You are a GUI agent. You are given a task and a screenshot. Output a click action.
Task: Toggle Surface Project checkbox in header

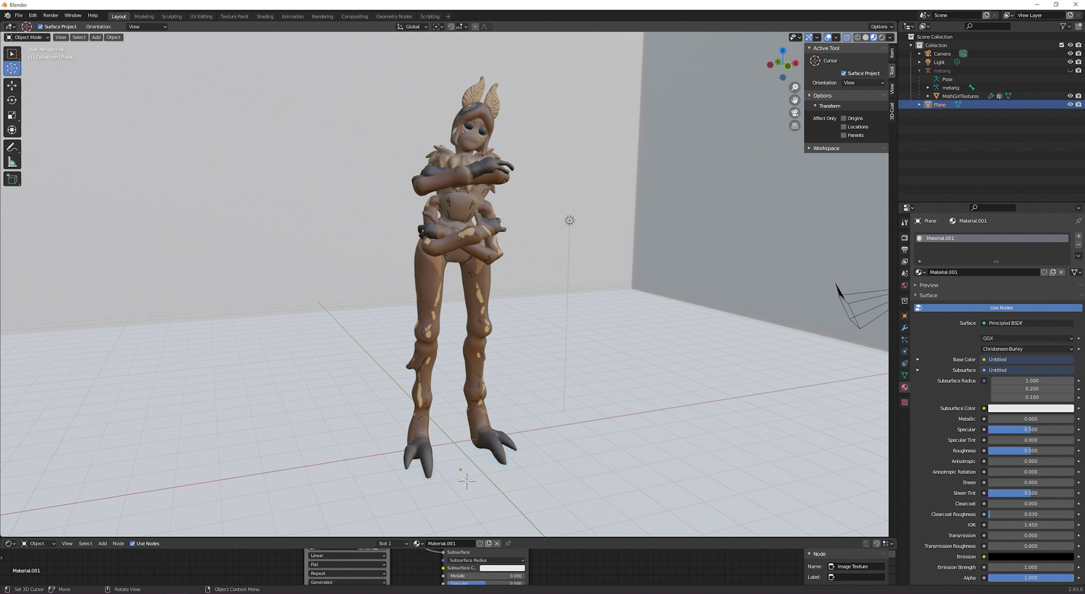[40, 27]
